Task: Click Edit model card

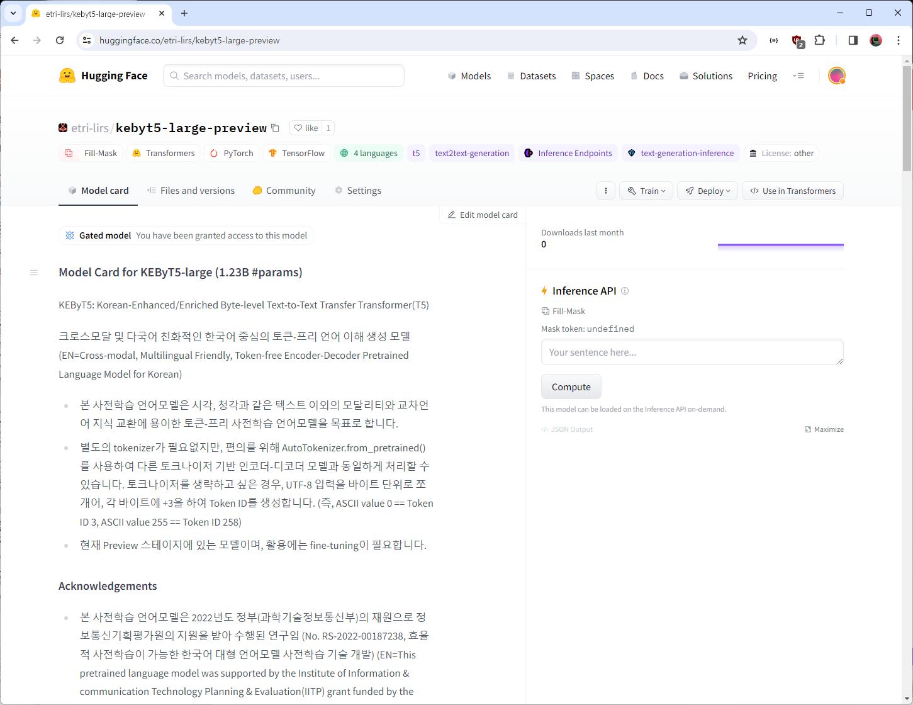Action: (483, 215)
